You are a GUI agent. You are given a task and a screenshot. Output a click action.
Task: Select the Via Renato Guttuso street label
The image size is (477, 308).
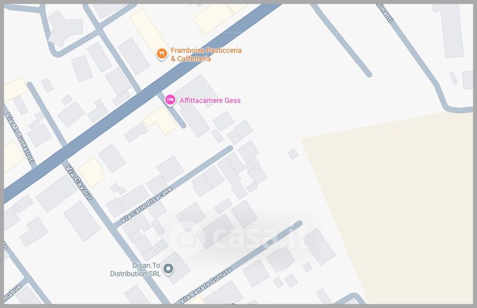tap(206, 285)
